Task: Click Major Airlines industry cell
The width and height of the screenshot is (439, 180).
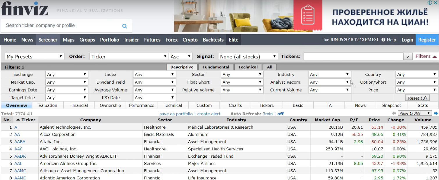Action: 236,163
